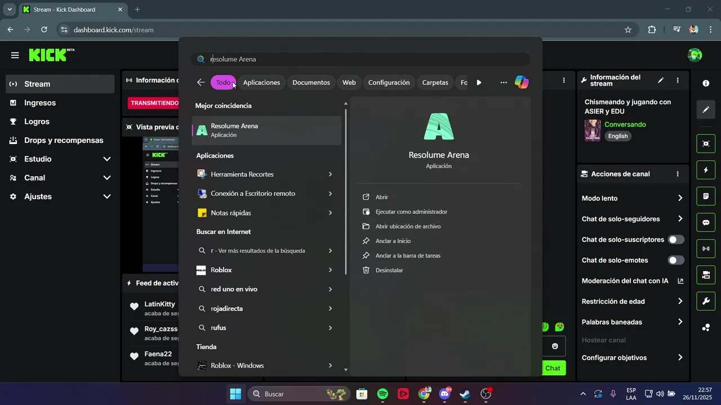Open Resolume Arena best match result

[266, 130]
